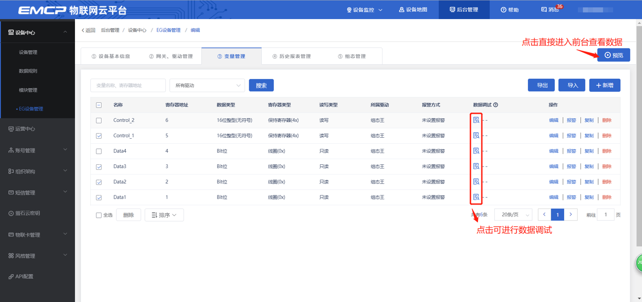Switch to 历史报表管理 tab
Viewport: 642px width, 302px height.
tap(292, 56)
